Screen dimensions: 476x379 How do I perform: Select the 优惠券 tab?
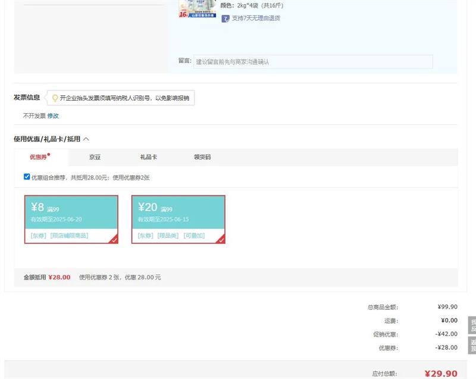[x=38, y=157]
